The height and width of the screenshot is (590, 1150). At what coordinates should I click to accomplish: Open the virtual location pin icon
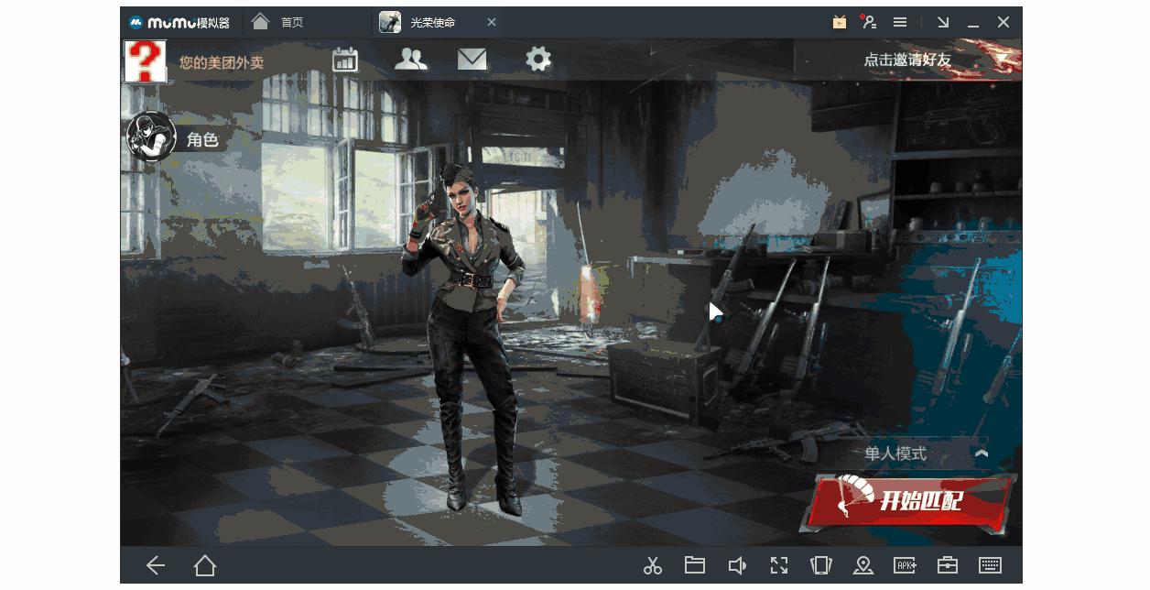point(862,566)
